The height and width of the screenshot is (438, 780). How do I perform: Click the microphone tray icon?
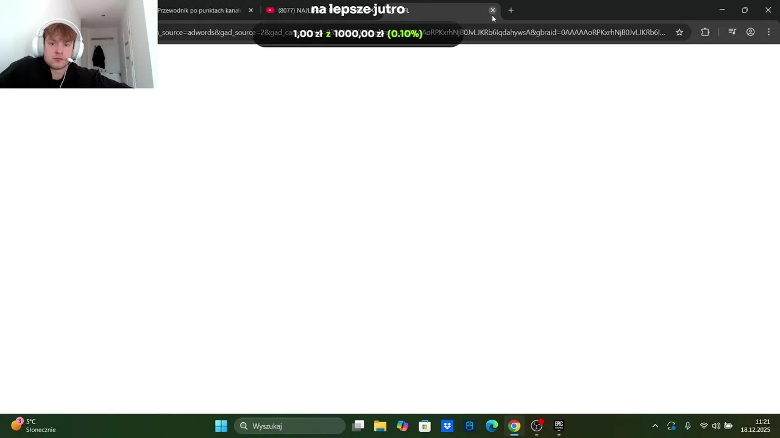[x=687, y=426]
